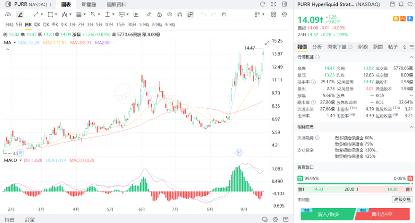Screen dimensions: 415x223
Task: Add PURR to watchlist with heart icon
Action: click(410, 4)
